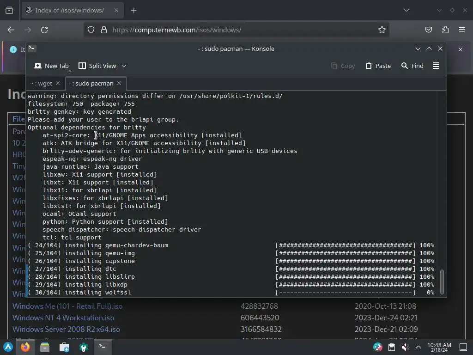Viewport: 473px width, 355px height.
Task: Click the text brltty-genkey: key generated
Action: click(x=79, y=112)
